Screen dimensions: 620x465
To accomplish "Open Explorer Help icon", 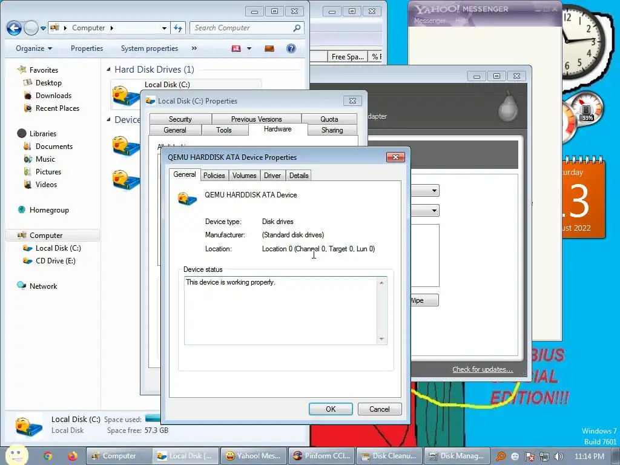I will click(x=291, y=48).
